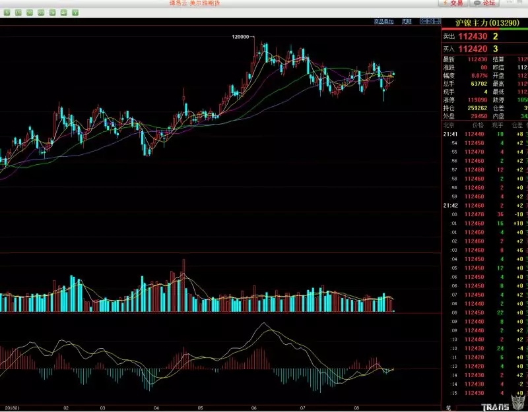The image size is (528, 412).
Task: Select the 60-minute period toolbar icon
Action: (x=41, y=13)
